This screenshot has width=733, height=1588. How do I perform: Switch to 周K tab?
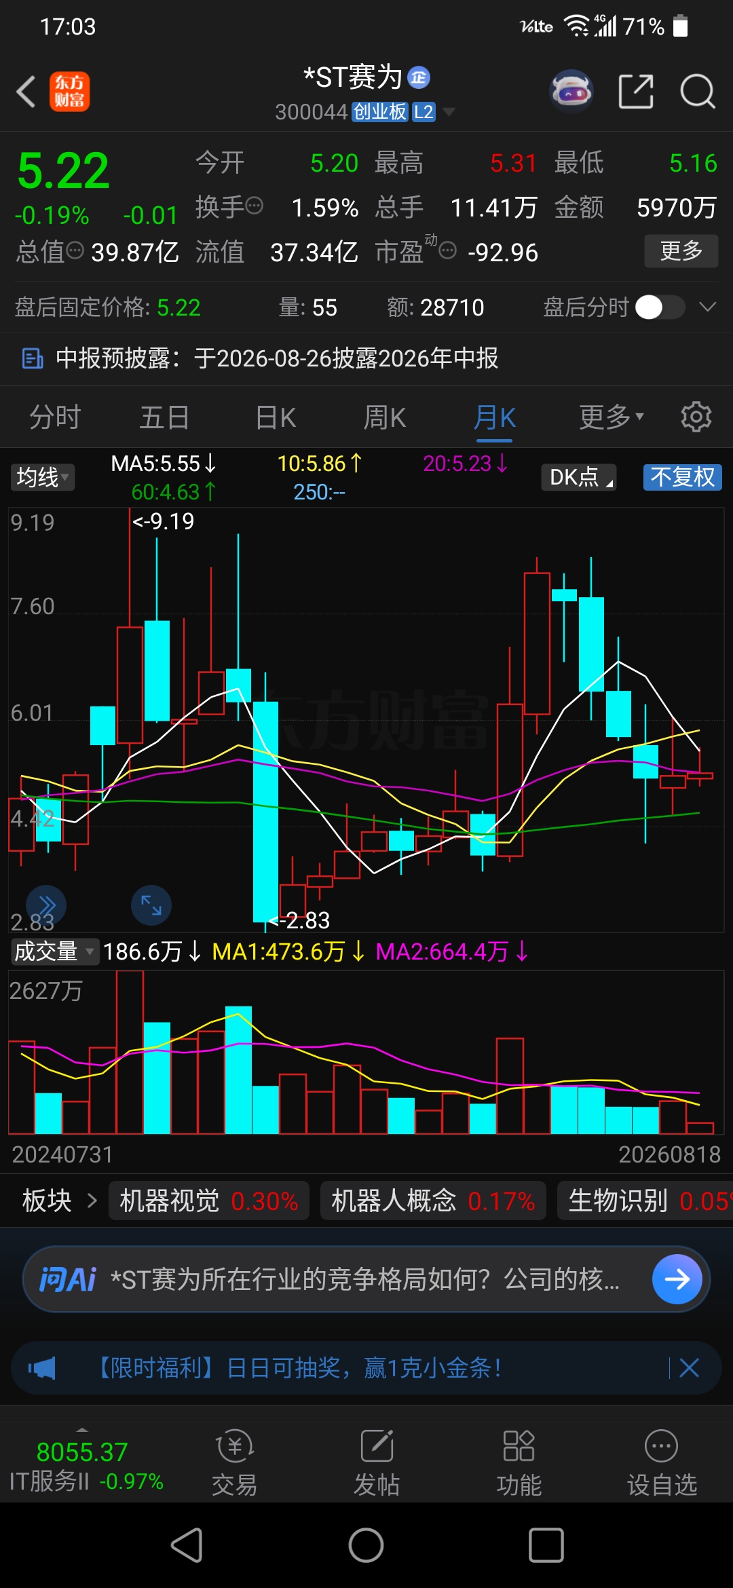[384, 417]
